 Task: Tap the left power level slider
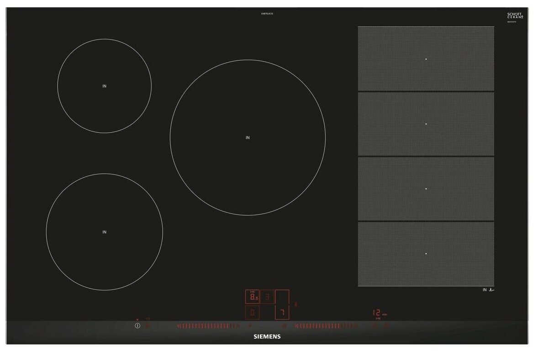(x=205, y=326)
